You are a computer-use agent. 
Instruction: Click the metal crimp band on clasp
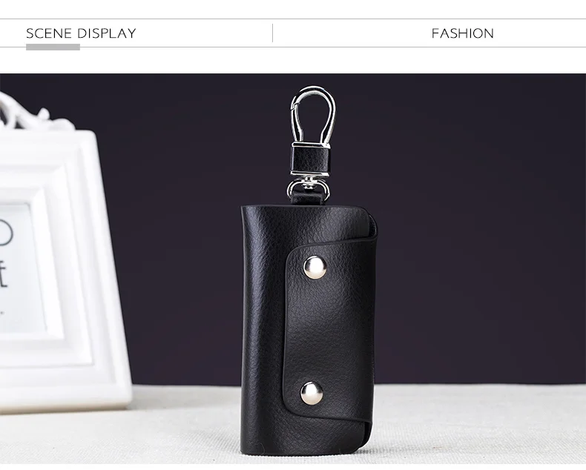click(310, 144)
